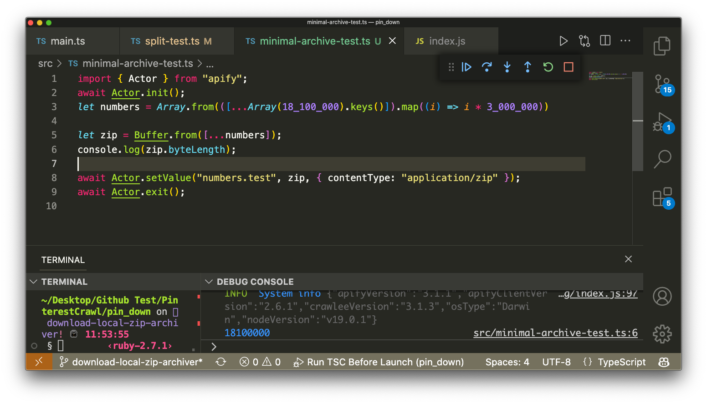This screenshot has width=707, height=404.
Task: Click Step Out in debug toolbar
Action: click(528, 67)
